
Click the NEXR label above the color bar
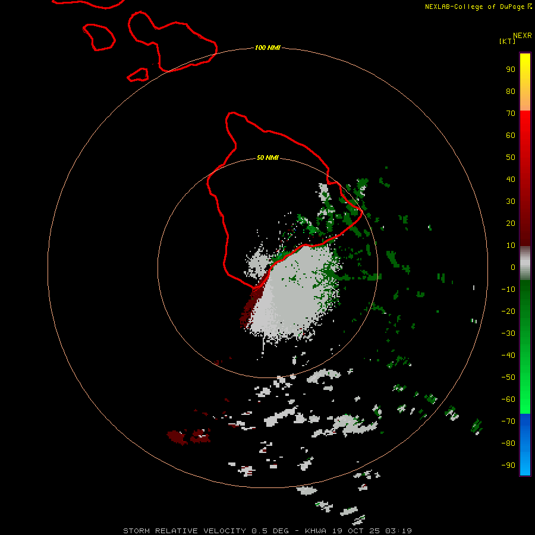[x=523, y=36]
